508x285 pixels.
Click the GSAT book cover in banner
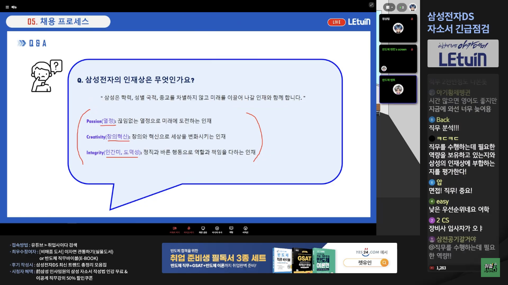click(x=302, y=260)
